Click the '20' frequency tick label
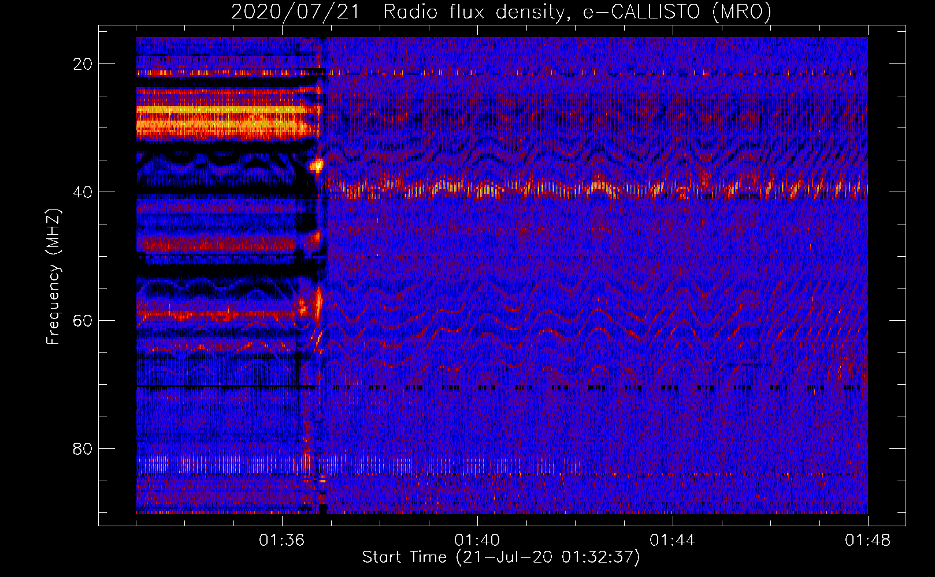The image size is (935, 577). click(x=83, y=64)
